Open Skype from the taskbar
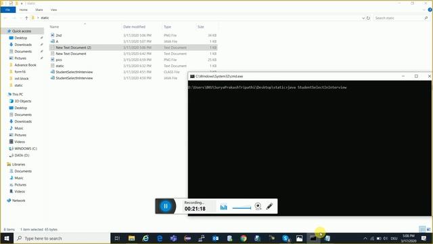433x244 pixels. coord(286,238)
